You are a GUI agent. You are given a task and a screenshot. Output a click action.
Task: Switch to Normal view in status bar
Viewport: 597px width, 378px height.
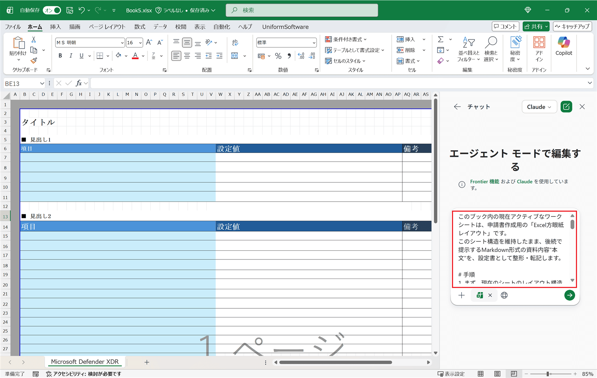pos(481,374)
